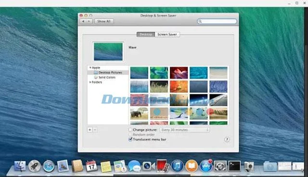This screenshot has height=177, width=308.
Task: Open the Calendar icon showing 17
Action: [91, 166]
